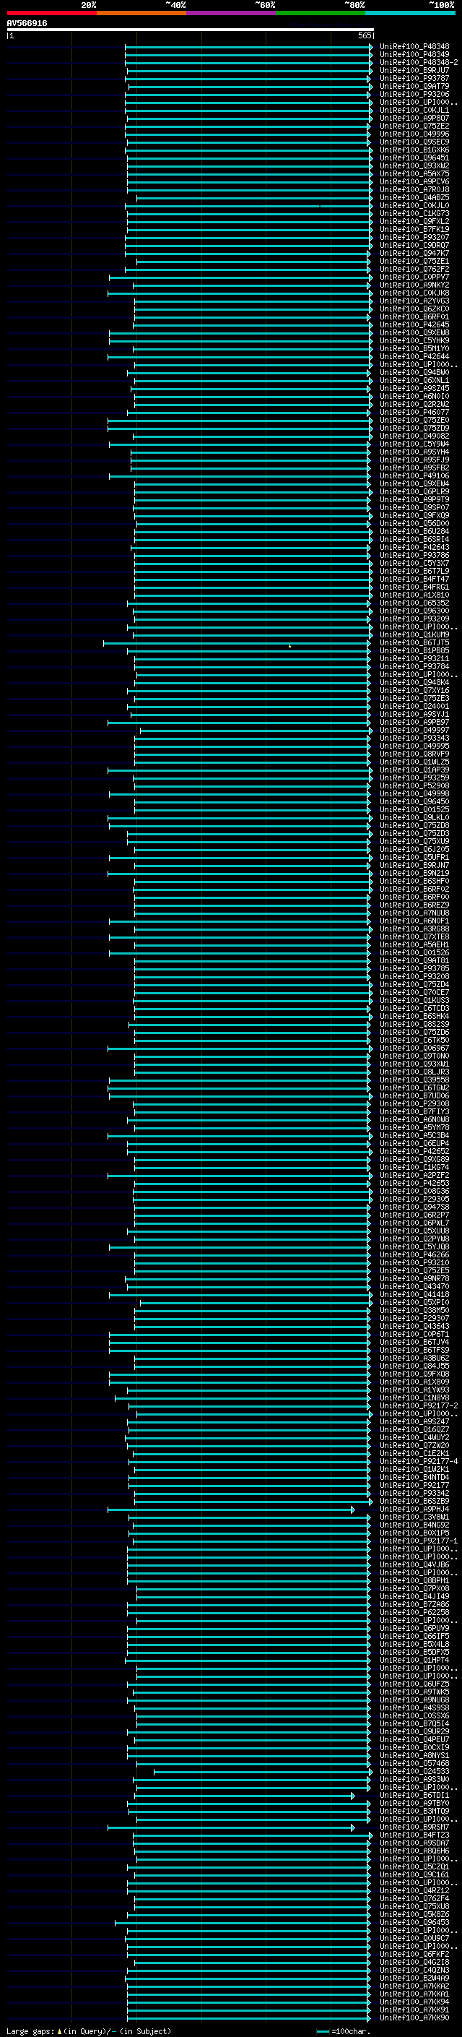Select the UniRef100_Q947K7 subject label
Screen dimensions: 462x2037
[414, 253]
